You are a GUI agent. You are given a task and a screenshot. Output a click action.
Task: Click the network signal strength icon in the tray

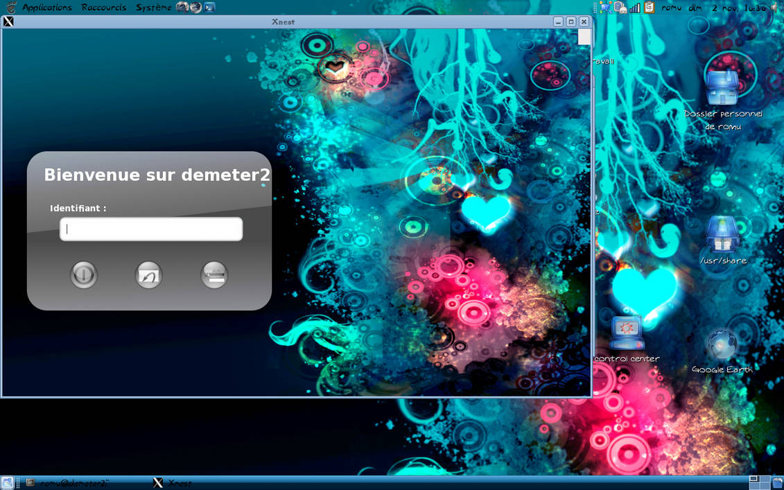634,7
